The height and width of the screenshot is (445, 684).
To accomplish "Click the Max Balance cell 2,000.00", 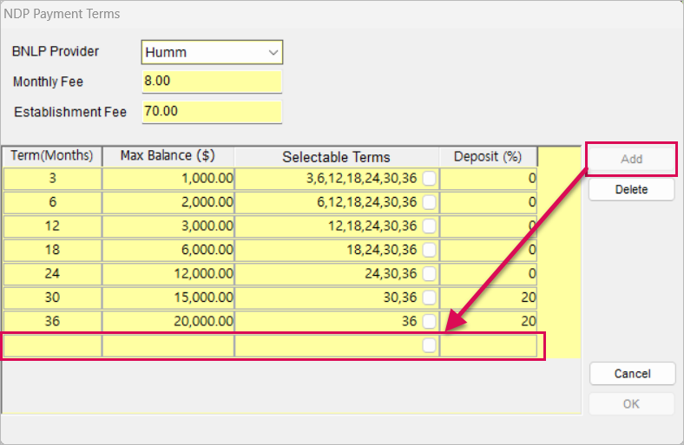I will pyautogui.click(x=168, y=202).
